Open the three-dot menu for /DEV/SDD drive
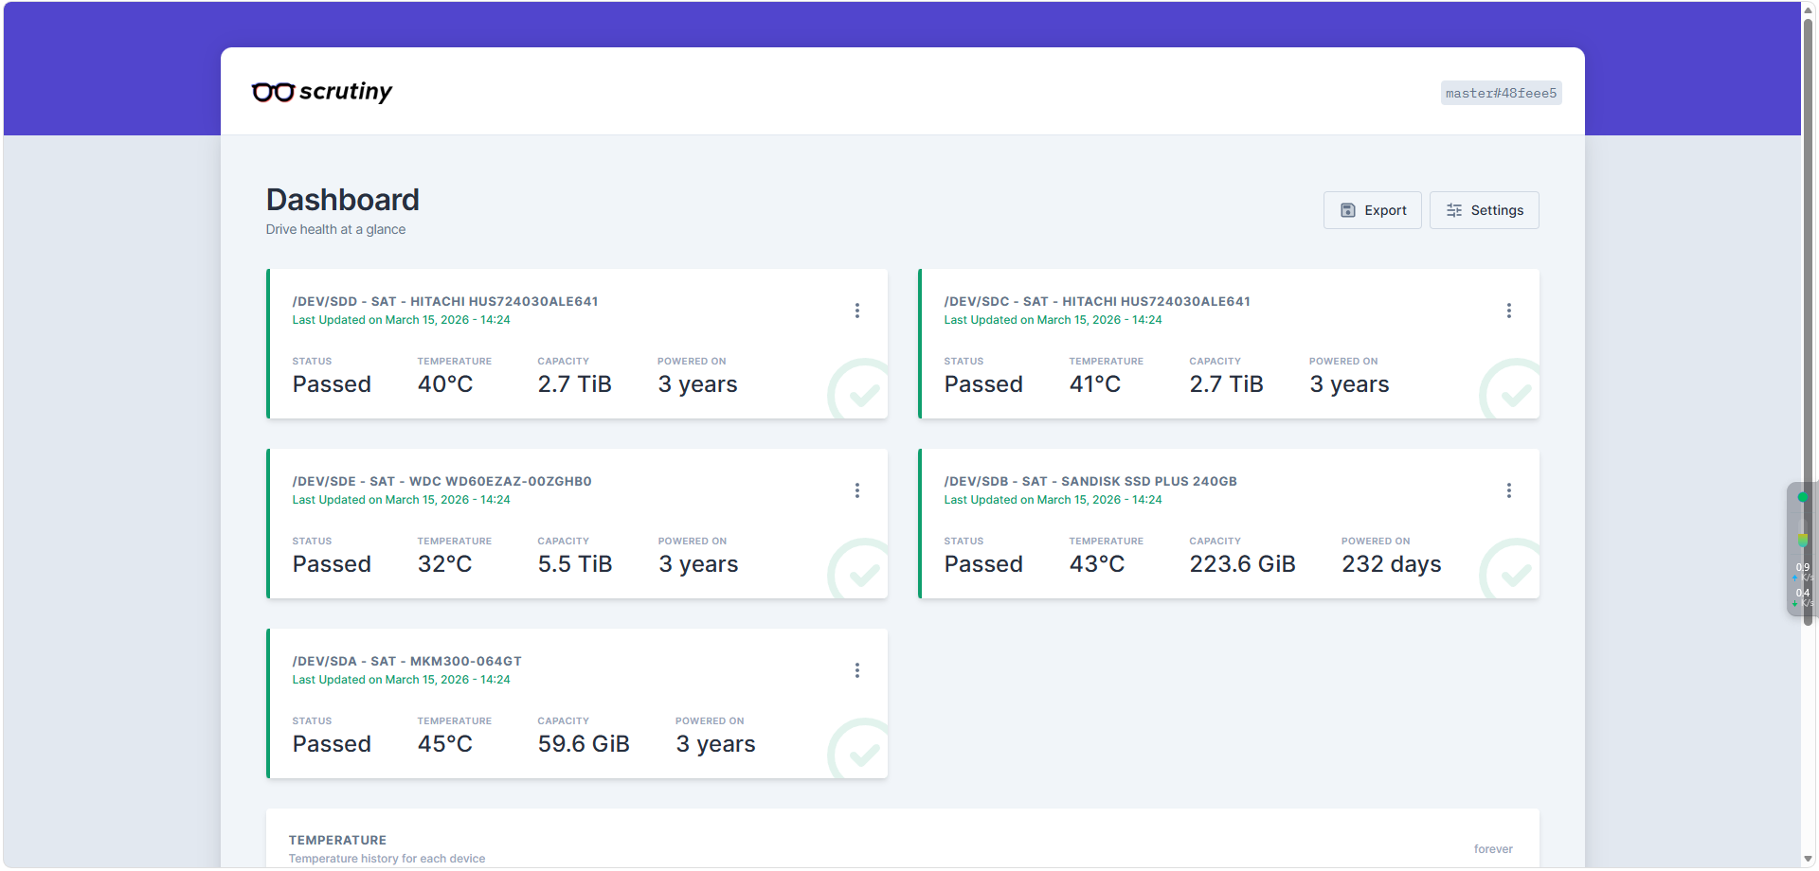This screenshot has width=1819, height=871. coord(856,311)
